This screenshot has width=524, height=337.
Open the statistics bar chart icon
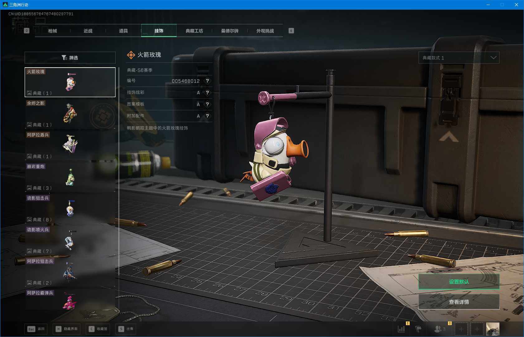[401, 329]
